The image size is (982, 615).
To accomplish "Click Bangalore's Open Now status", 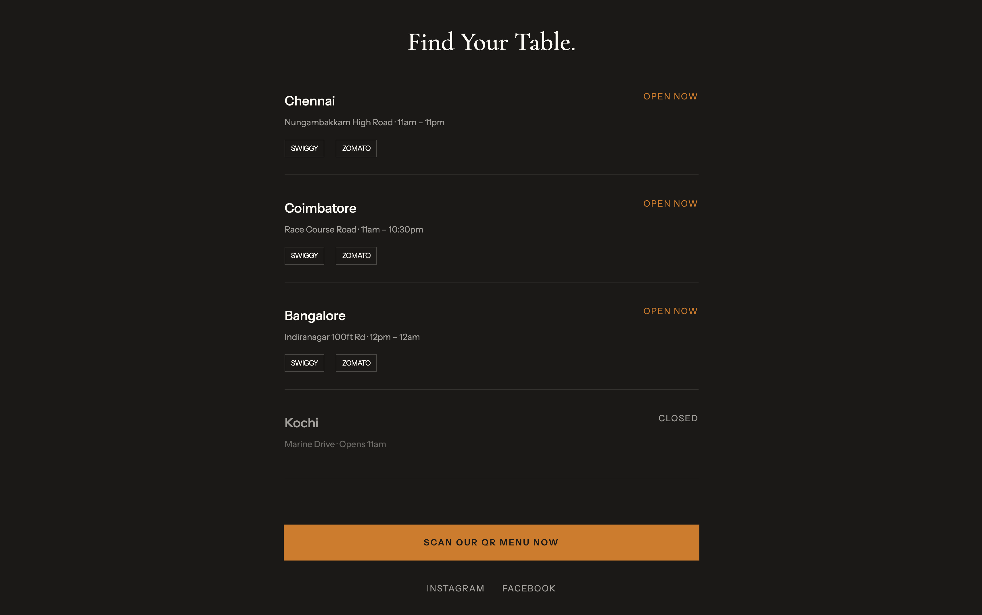I will tap(670, 311).
